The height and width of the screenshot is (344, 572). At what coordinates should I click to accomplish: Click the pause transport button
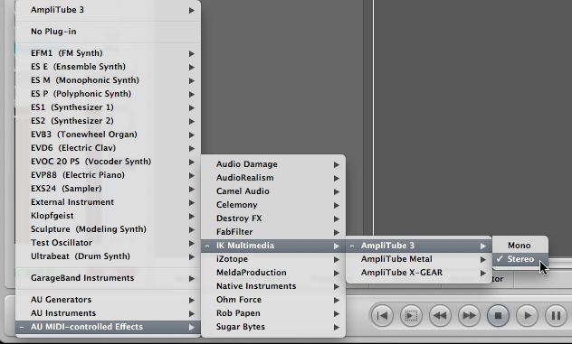point(556,315)
